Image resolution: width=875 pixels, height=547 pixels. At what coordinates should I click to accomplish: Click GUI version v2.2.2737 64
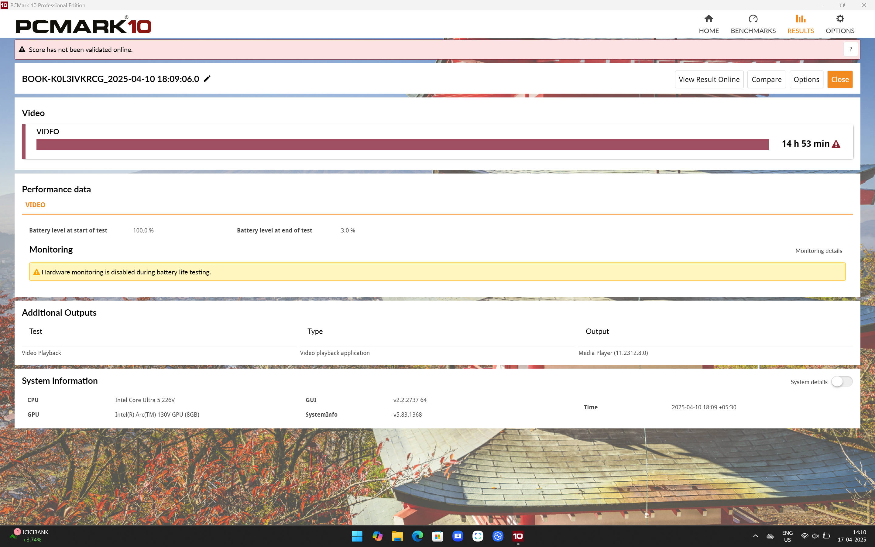(410, 400)
